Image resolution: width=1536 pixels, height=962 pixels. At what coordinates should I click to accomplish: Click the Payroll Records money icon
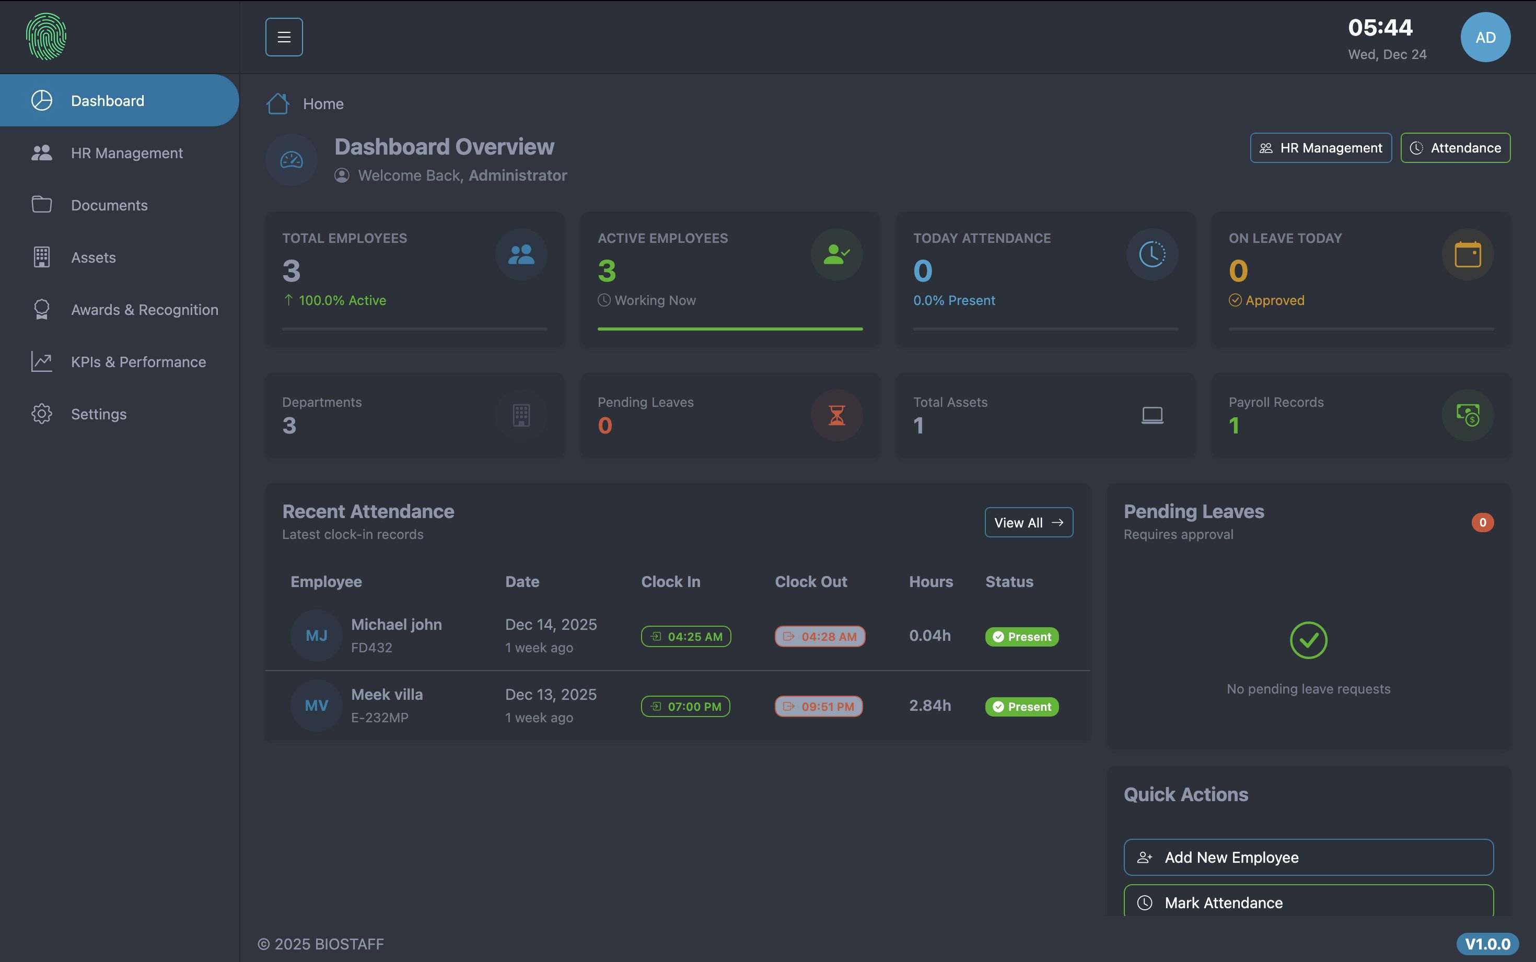tap(1467, 416)
